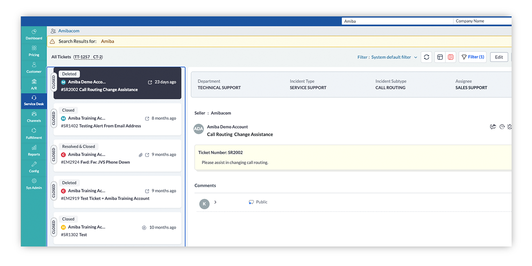The height and width of the screenshot is (266, 532).
Task: Click the CT-2 ticket count link
Action: tap(98, 57)
